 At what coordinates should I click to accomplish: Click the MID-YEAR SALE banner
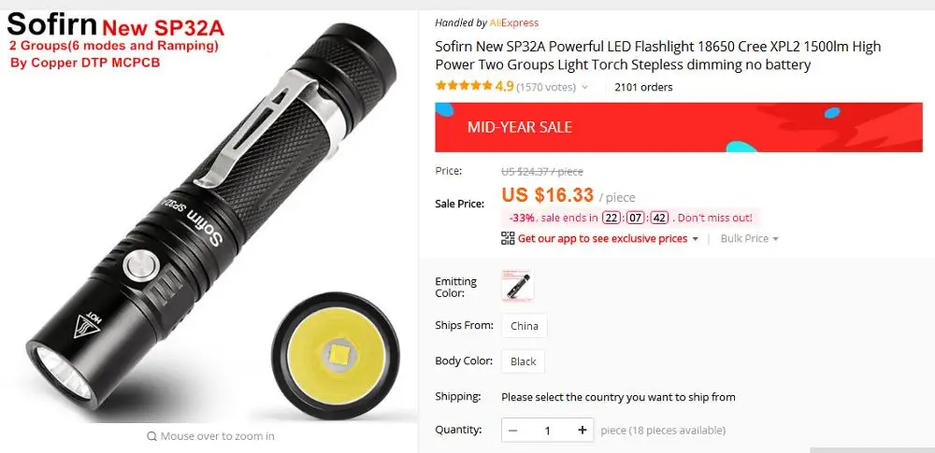pyautogui.click(x=679, y=127)
